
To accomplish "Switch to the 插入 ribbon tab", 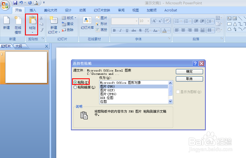I will (33, 10).
